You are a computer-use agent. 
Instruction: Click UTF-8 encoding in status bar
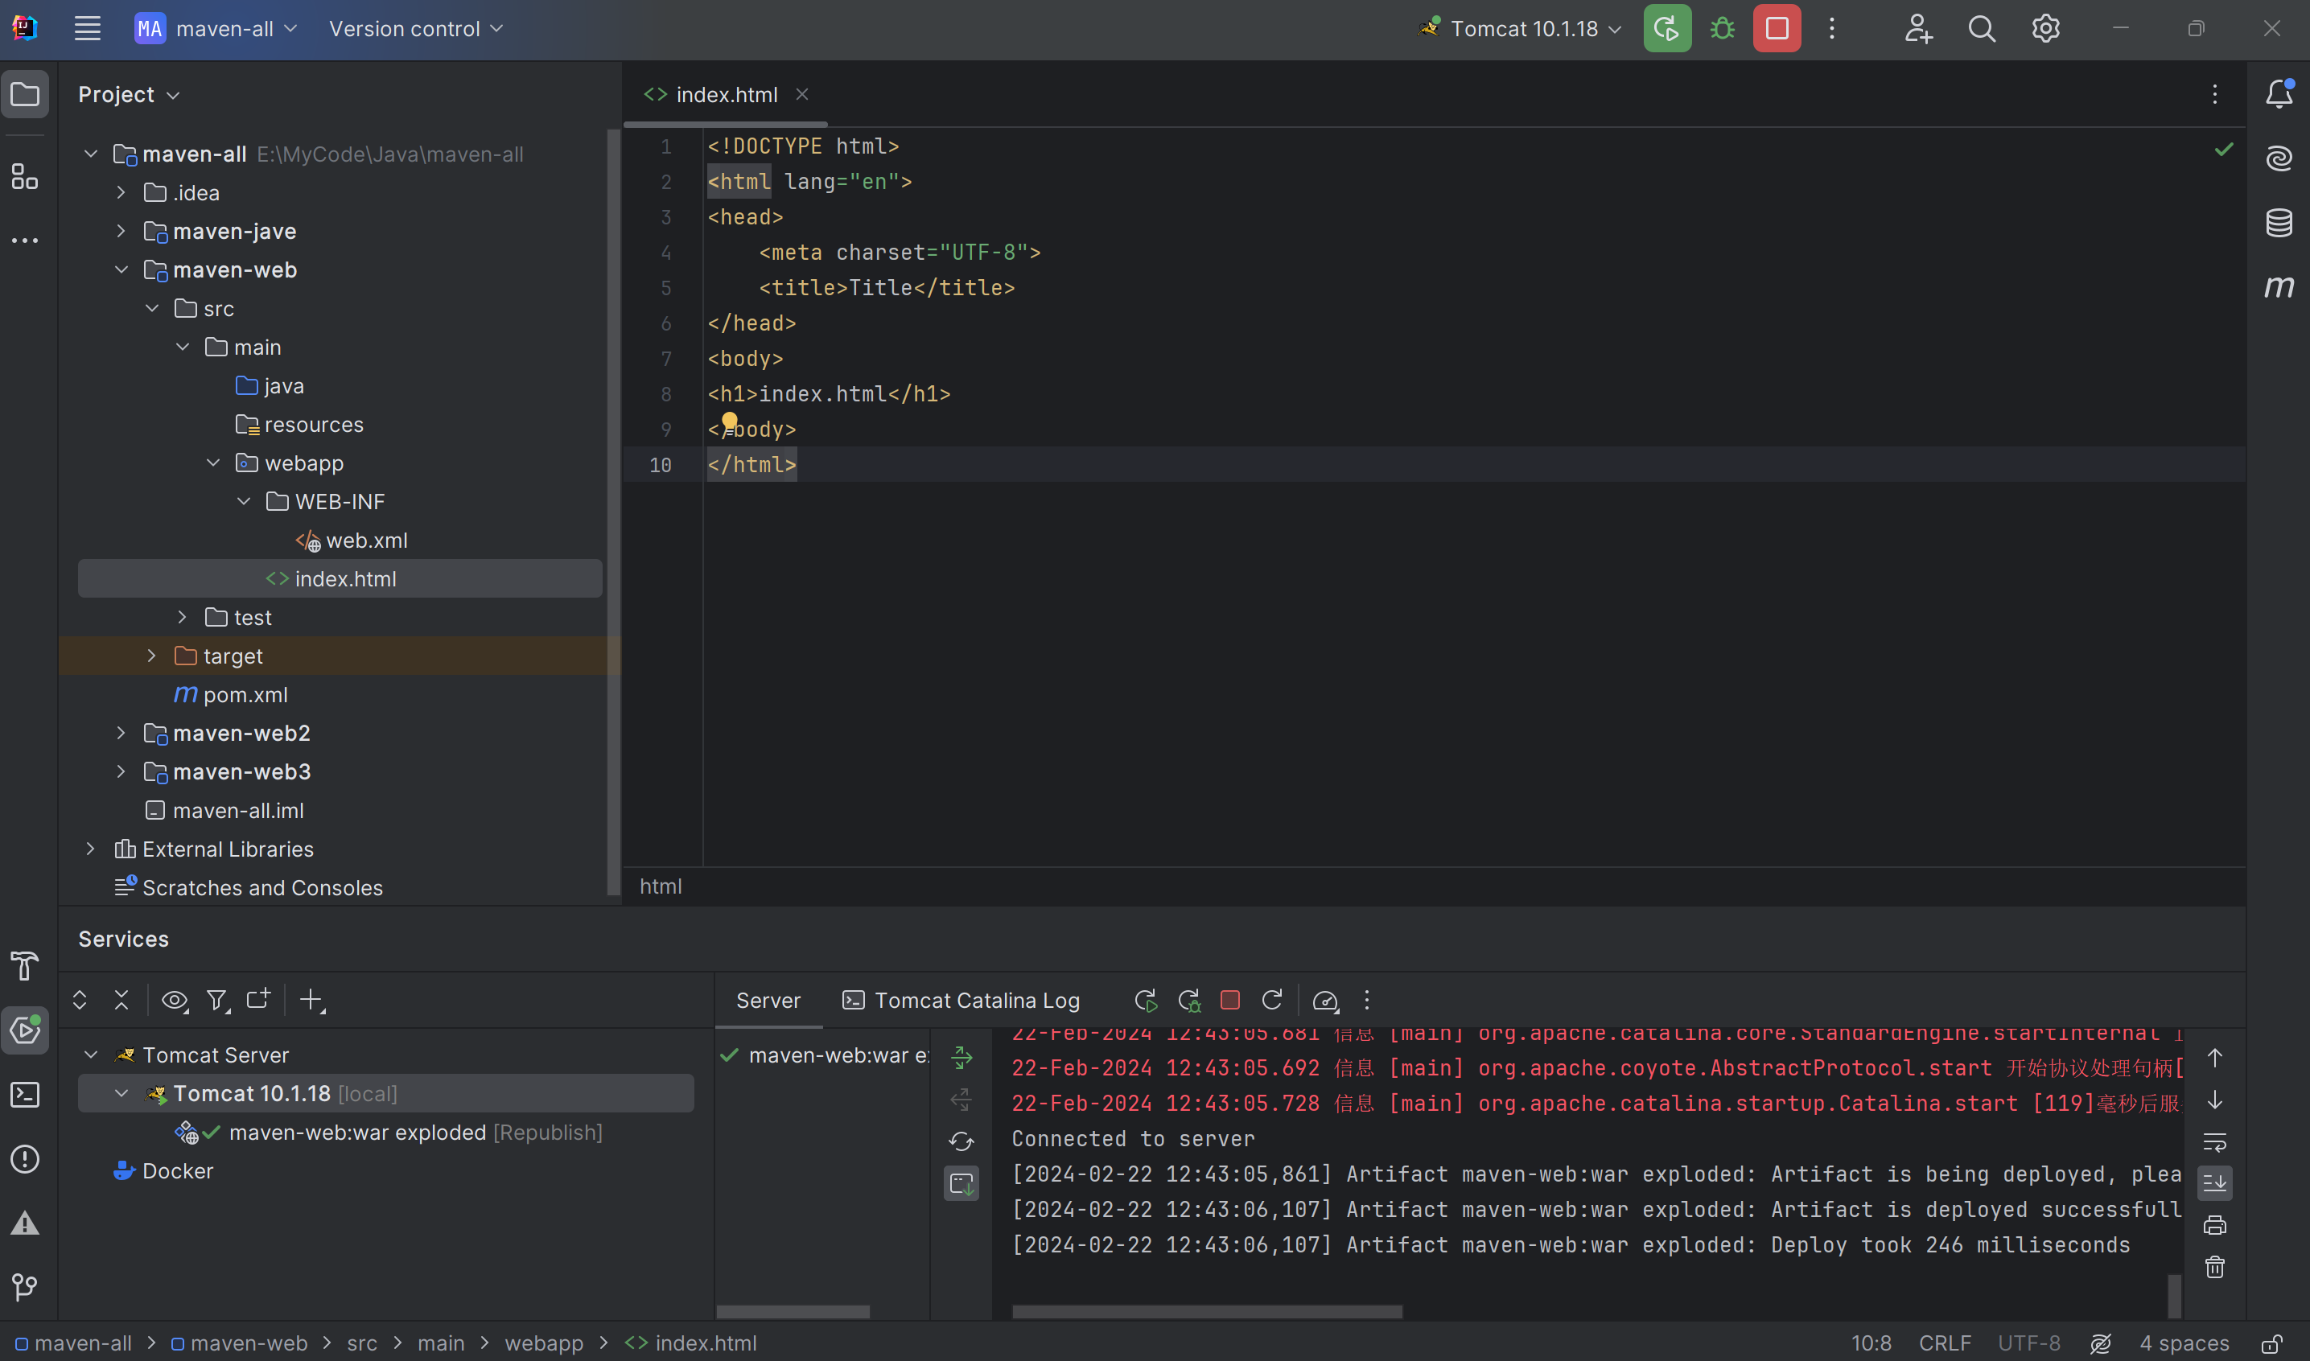tap(2028, 1343)
